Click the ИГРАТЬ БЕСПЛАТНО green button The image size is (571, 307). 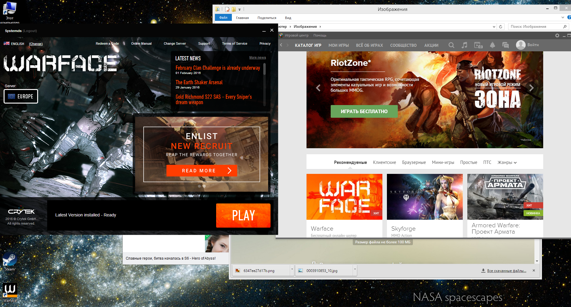pos(364,111)
